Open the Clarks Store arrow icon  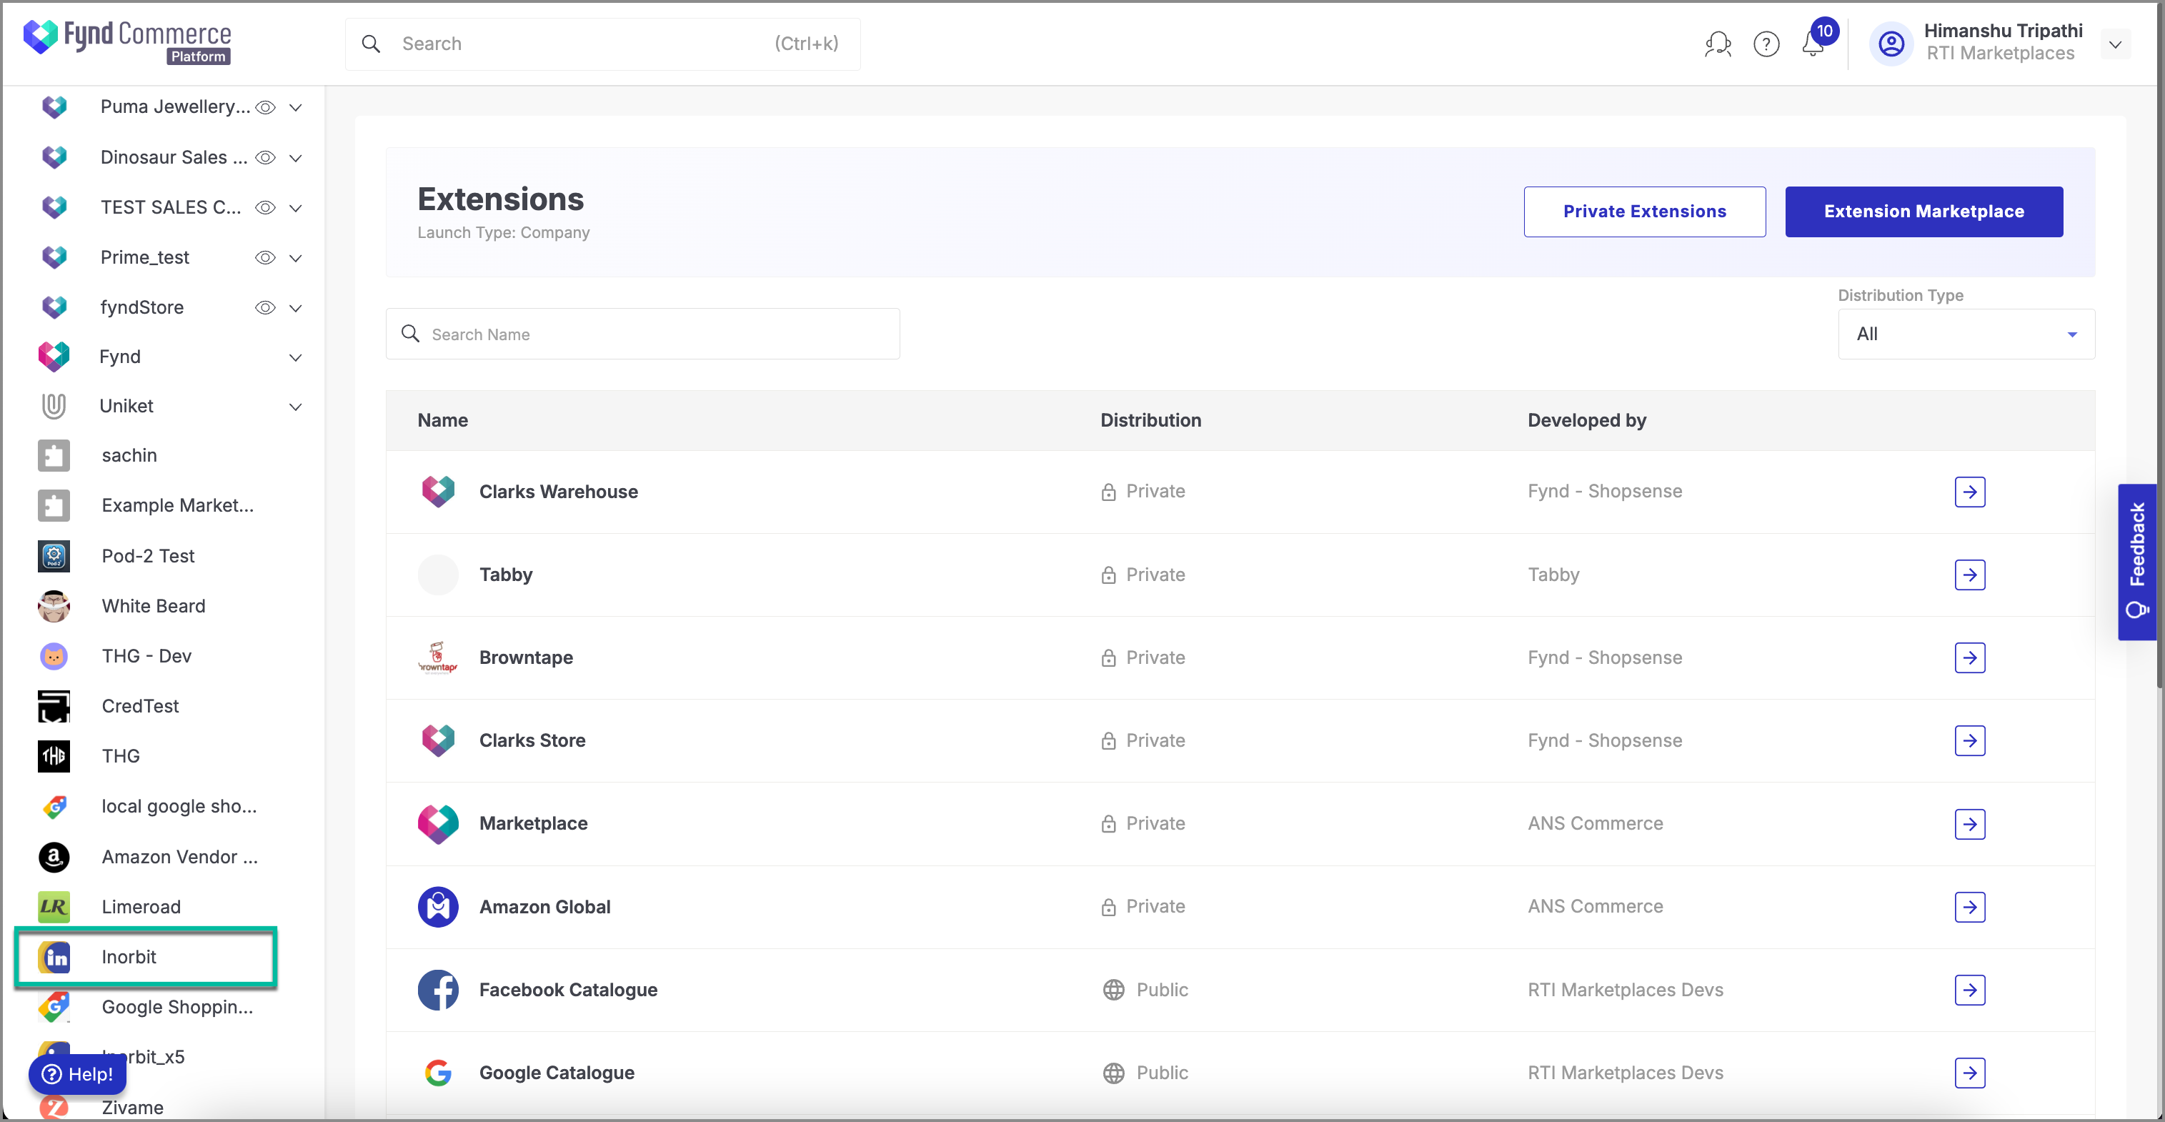click(x=1969, y=740)
